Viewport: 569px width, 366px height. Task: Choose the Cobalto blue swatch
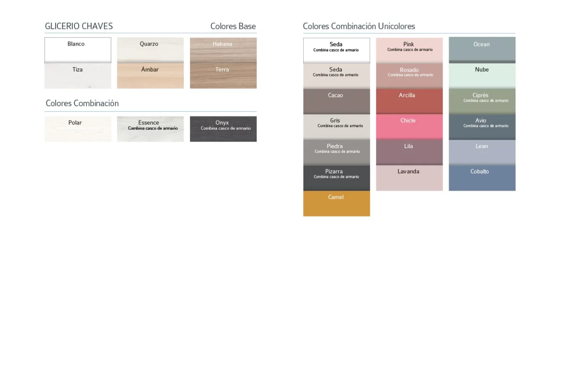click(x=482, y=178)
